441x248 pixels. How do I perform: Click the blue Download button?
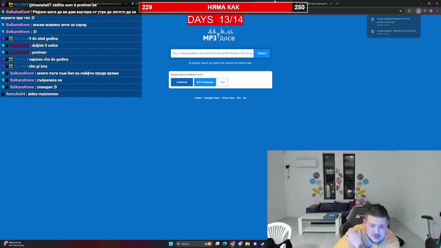point(182,82)
